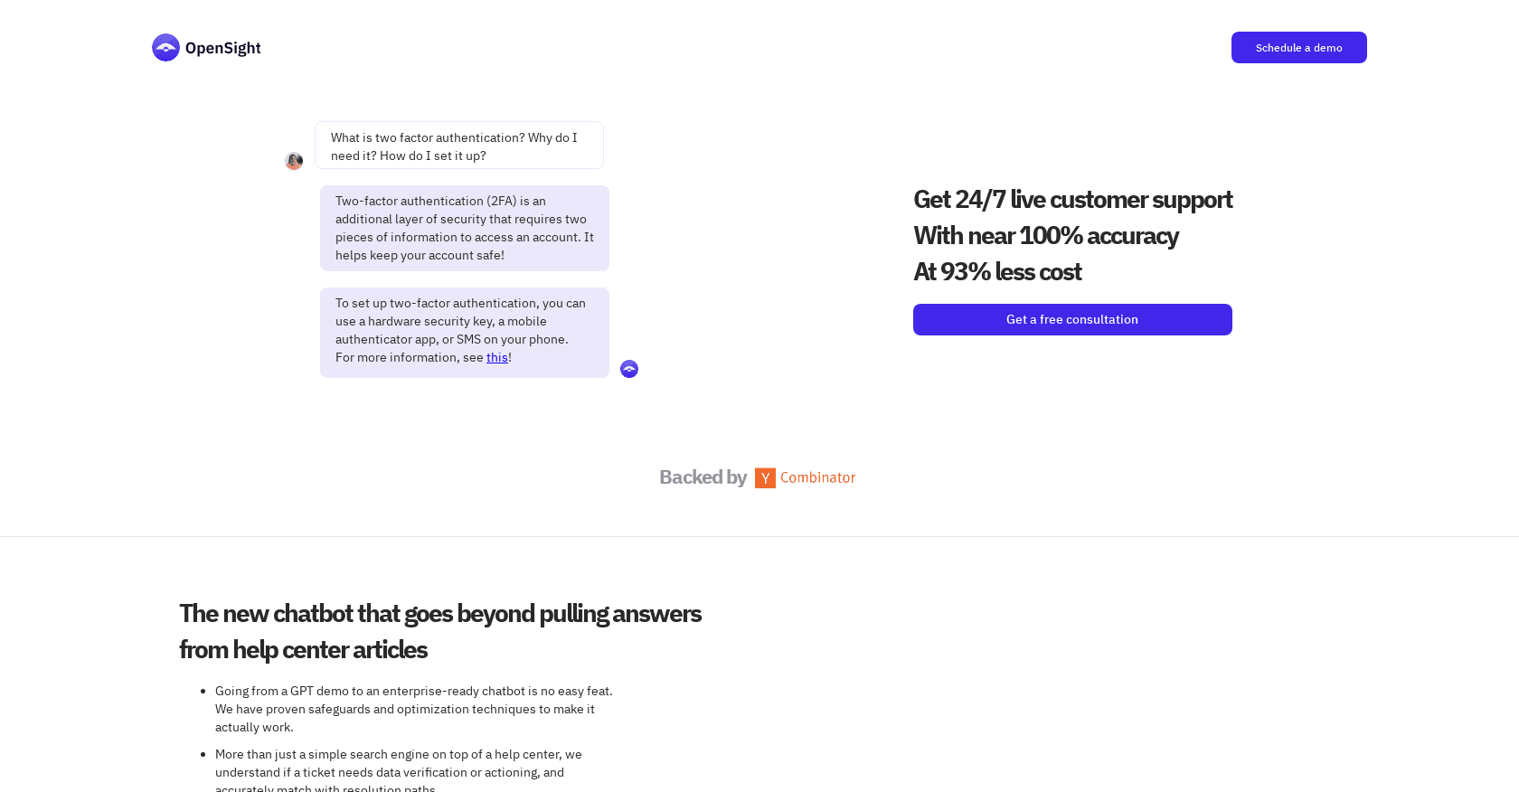Click the 'Get 24/7 live customer support' headline
Viewport: 1519px width, 792px height.
tap(1072, 199)
